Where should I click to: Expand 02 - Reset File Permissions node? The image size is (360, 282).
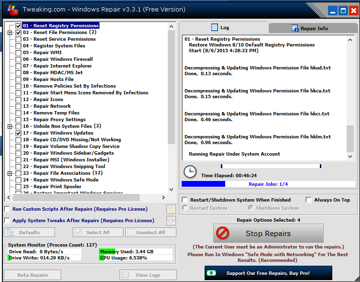coord(10,33)
